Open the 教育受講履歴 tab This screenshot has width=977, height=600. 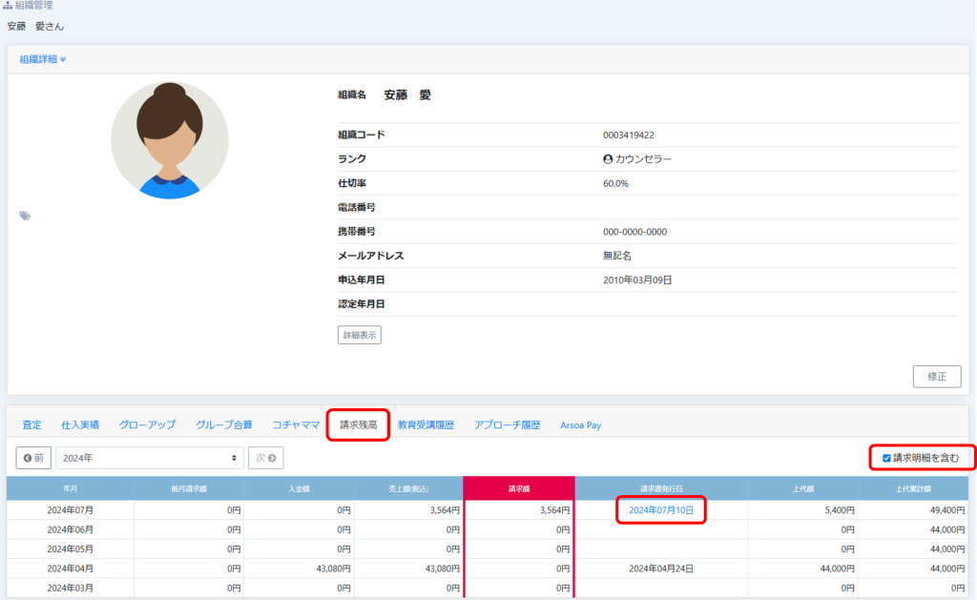click(426, 424)
